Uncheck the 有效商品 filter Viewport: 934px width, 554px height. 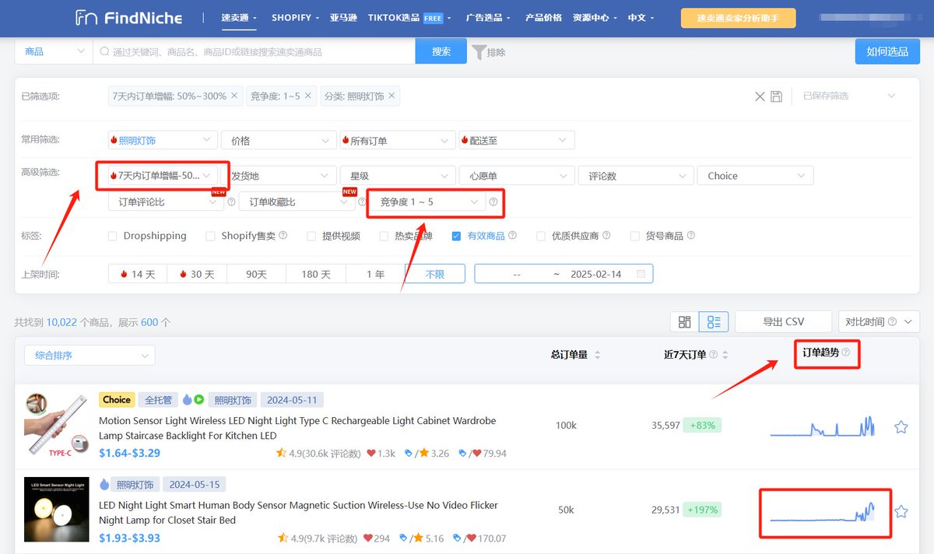tap(455, 236)
